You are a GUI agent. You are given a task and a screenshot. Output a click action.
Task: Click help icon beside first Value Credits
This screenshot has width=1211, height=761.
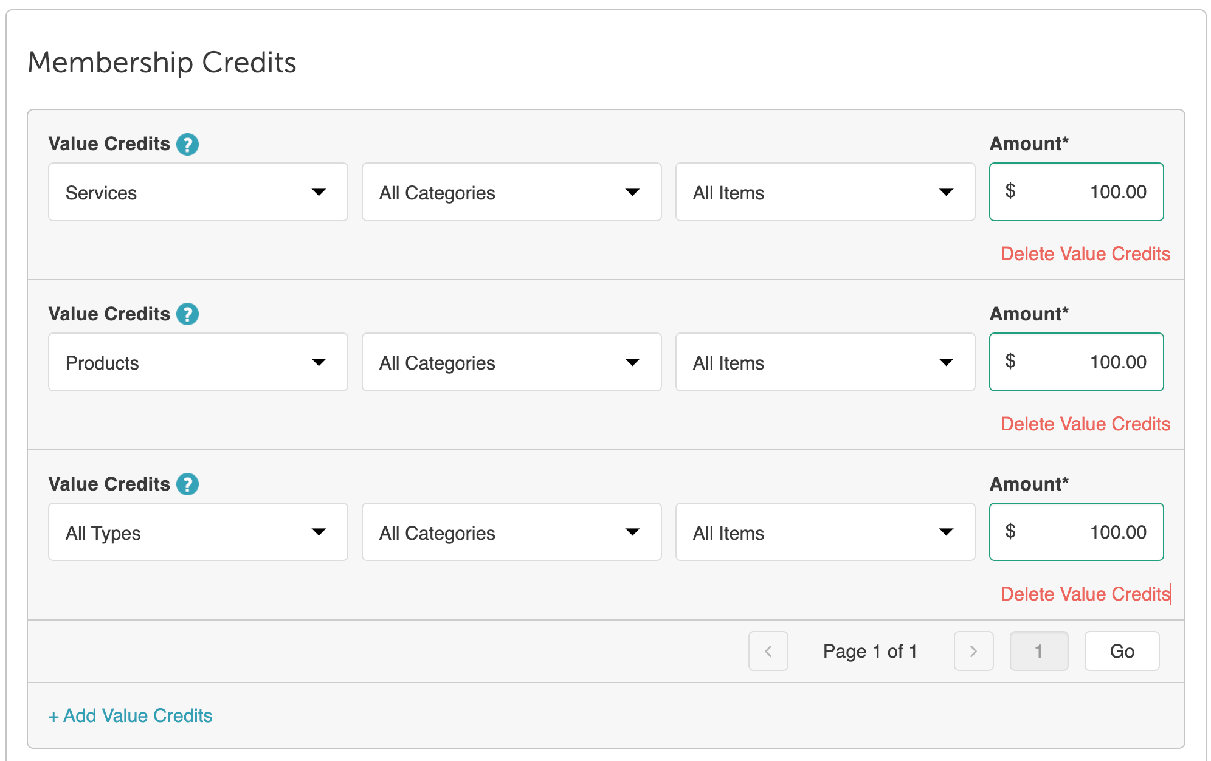pyautogui.click(x=187, y=144)
